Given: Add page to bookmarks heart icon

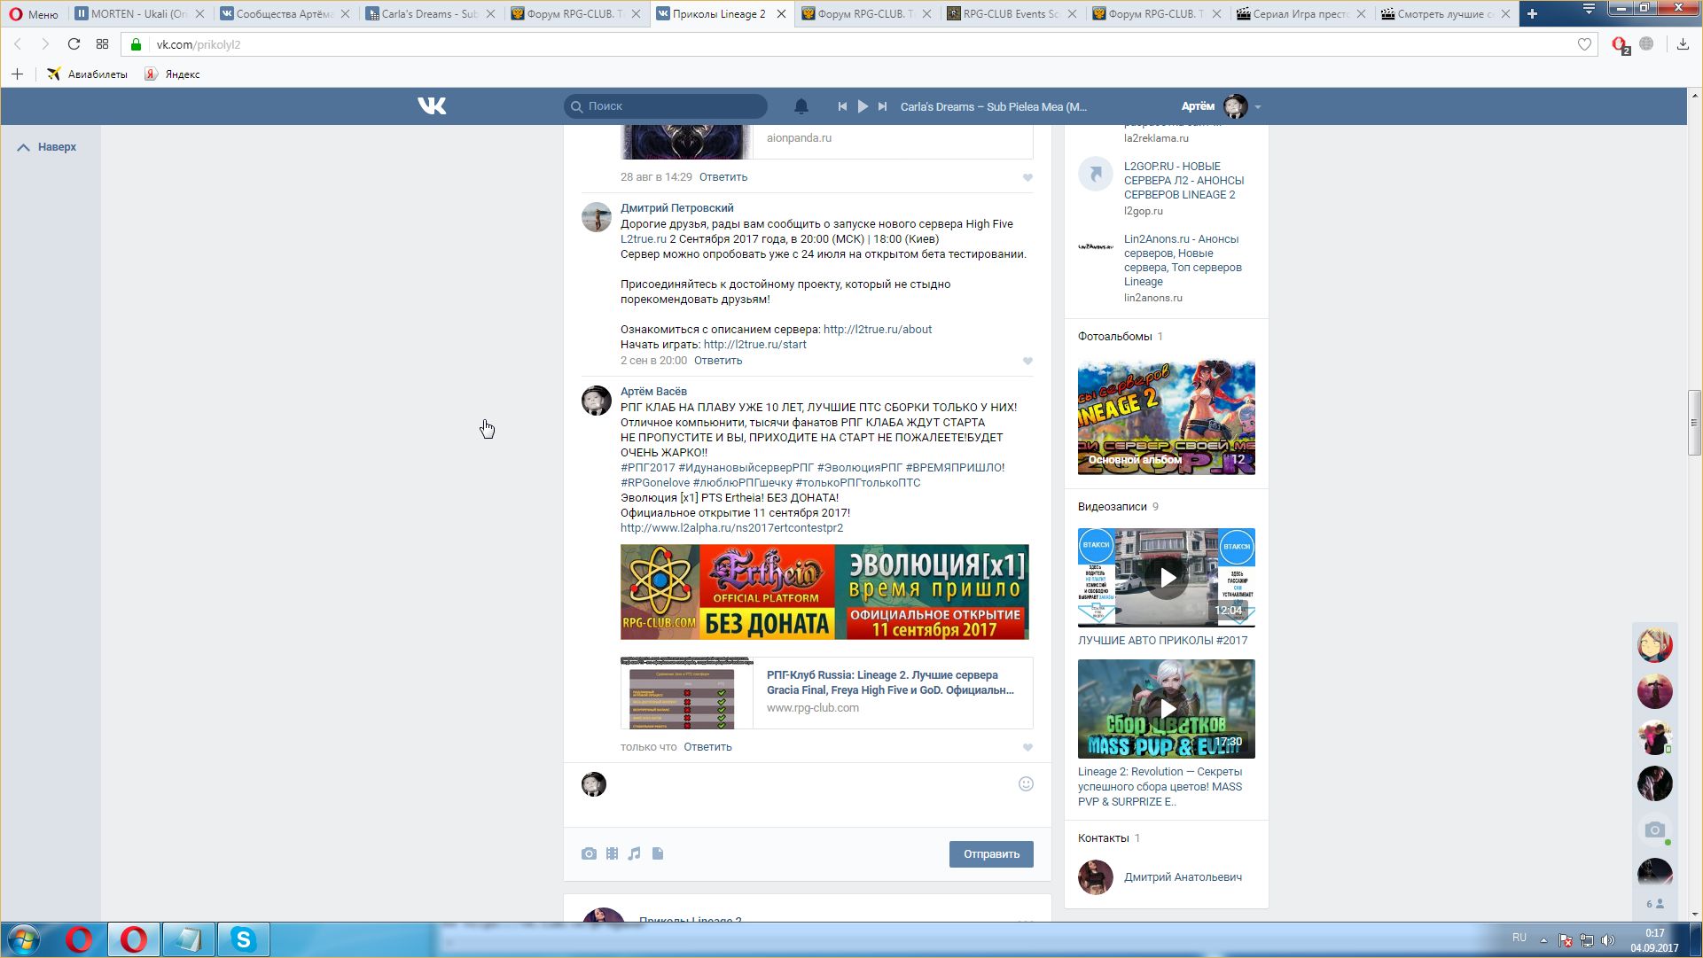Looking at the screenshot, I should 1584,44.
